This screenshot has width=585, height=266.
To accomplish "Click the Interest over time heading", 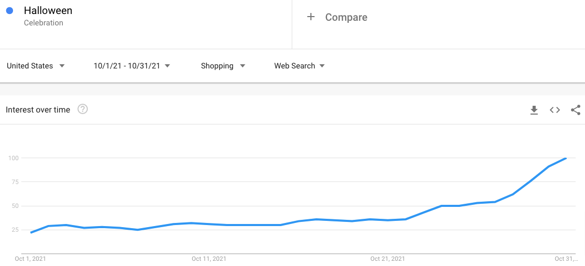I will [38, 110].
